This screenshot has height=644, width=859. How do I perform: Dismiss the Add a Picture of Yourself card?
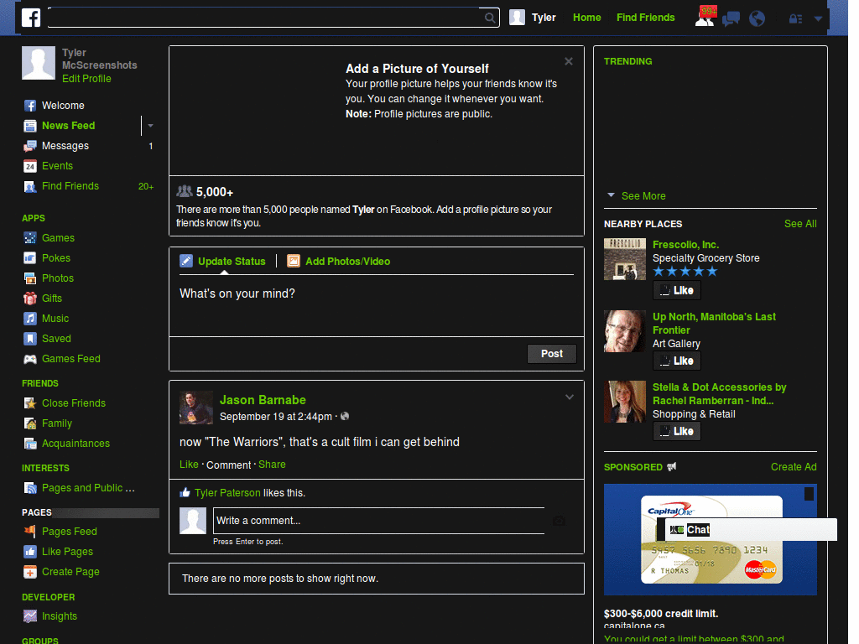(569, 61)
